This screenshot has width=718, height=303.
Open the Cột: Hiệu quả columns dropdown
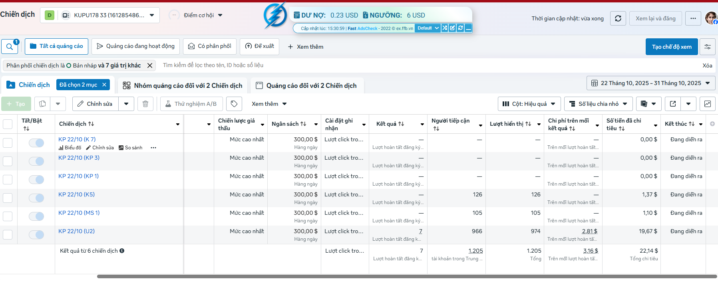[x=529, y=104]
